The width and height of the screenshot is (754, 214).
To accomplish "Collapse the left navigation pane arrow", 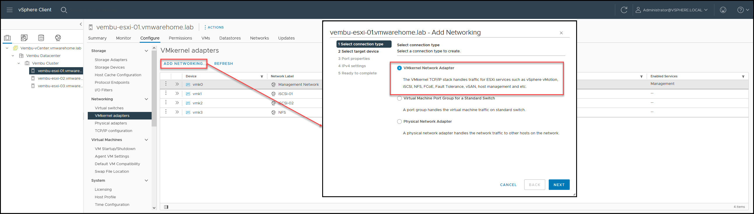I will [x=81, y=24].
